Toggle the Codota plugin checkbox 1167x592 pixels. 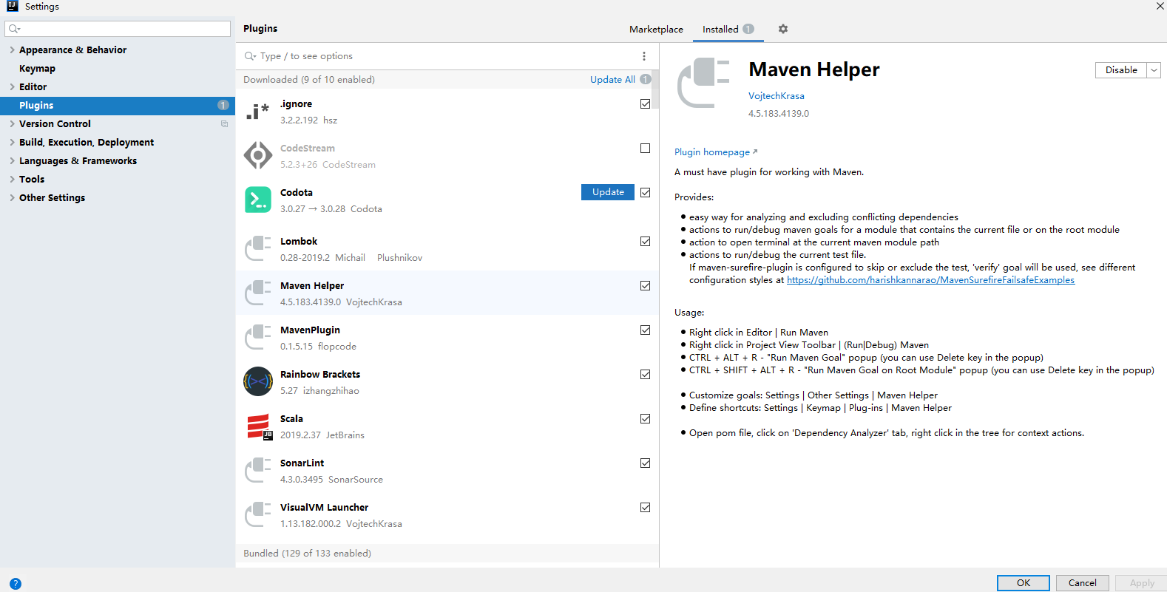click(646, 193)
